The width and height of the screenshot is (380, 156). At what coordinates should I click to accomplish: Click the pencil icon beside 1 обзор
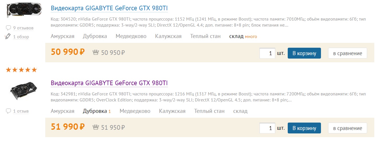[8, 36]
